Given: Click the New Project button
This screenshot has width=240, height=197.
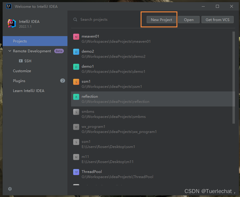Looking at the screenshot, I should coord(161,20).
